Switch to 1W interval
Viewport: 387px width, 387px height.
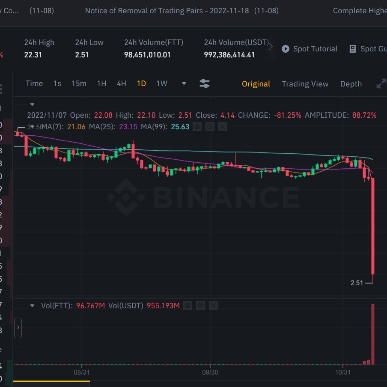pyautogui.click(x=162, y=83)
